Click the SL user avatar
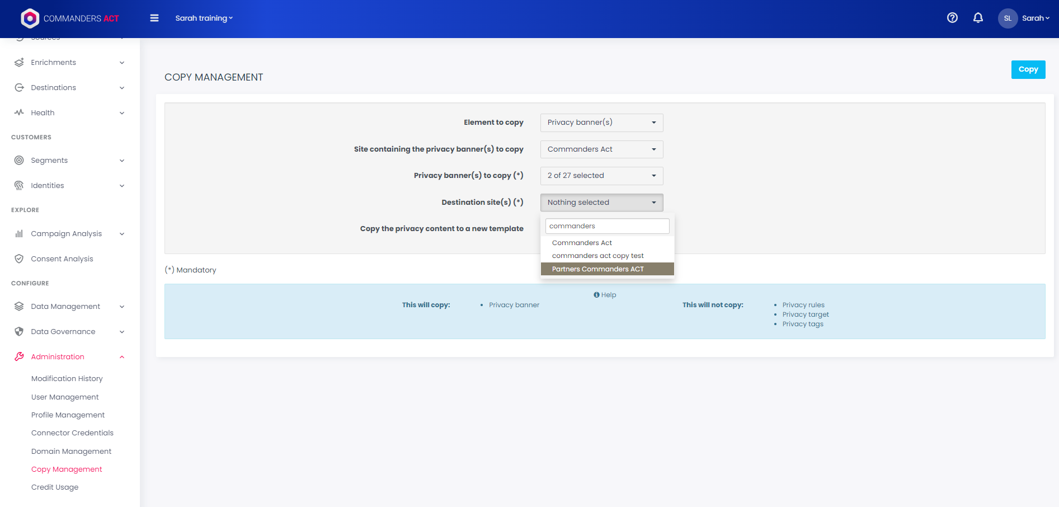Image resolution: width=1059 pixels, height=507 pixels. pyautogui.click(x=1008, y=18)
